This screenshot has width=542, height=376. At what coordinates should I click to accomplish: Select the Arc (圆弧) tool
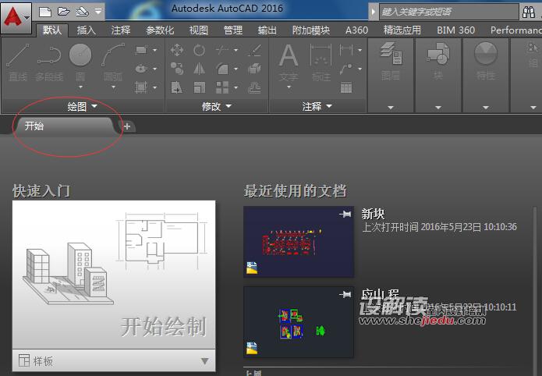click(x=113, y=61)
